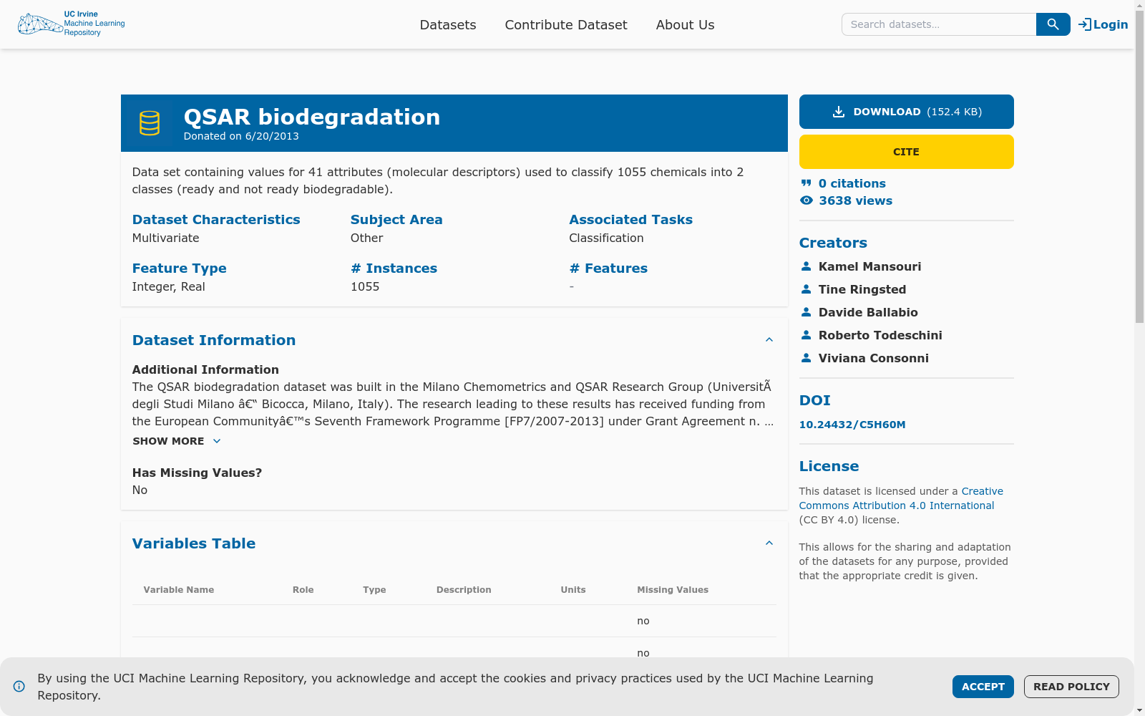Expand additional information with Show More
Viewport: 1145px width, 716px height.
click(x=177, y=441)
